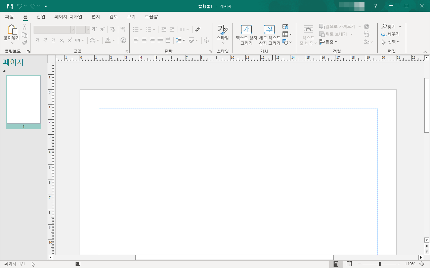430x268 pixels.
Task: Click the phonetic guide (내천) icon
Action: point(123,29)
